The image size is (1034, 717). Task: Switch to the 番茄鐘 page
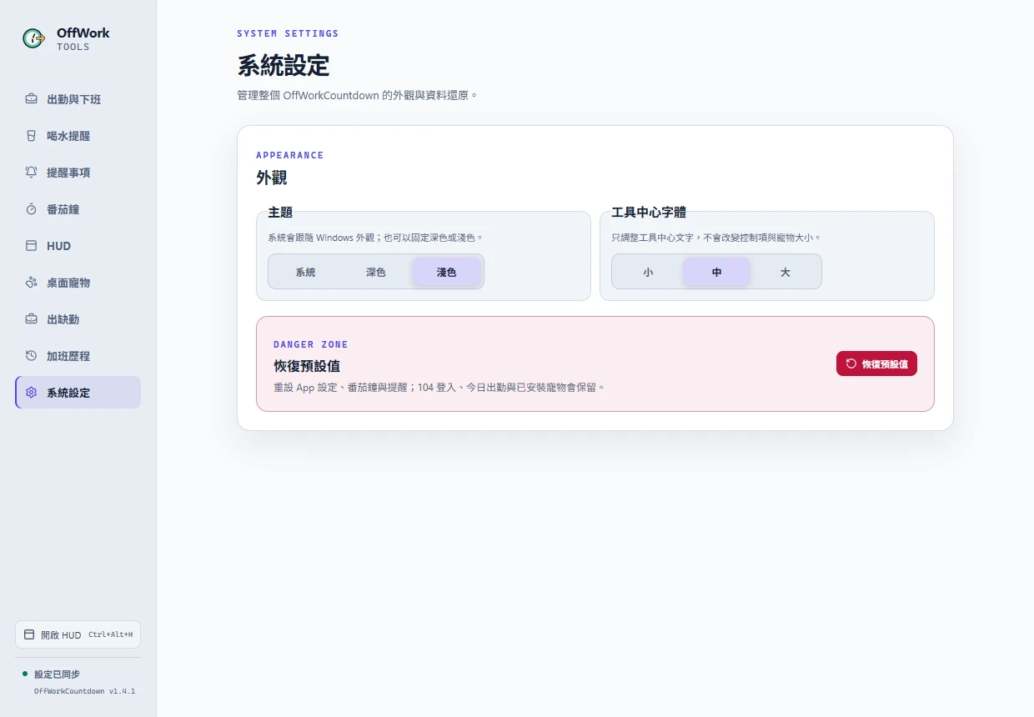tap(78, 209)
